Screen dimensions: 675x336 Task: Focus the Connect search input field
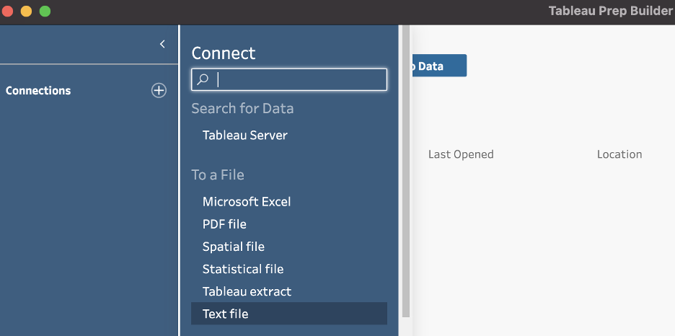point(299,80)
